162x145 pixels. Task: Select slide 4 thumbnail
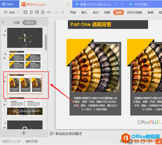click(24, 60)
